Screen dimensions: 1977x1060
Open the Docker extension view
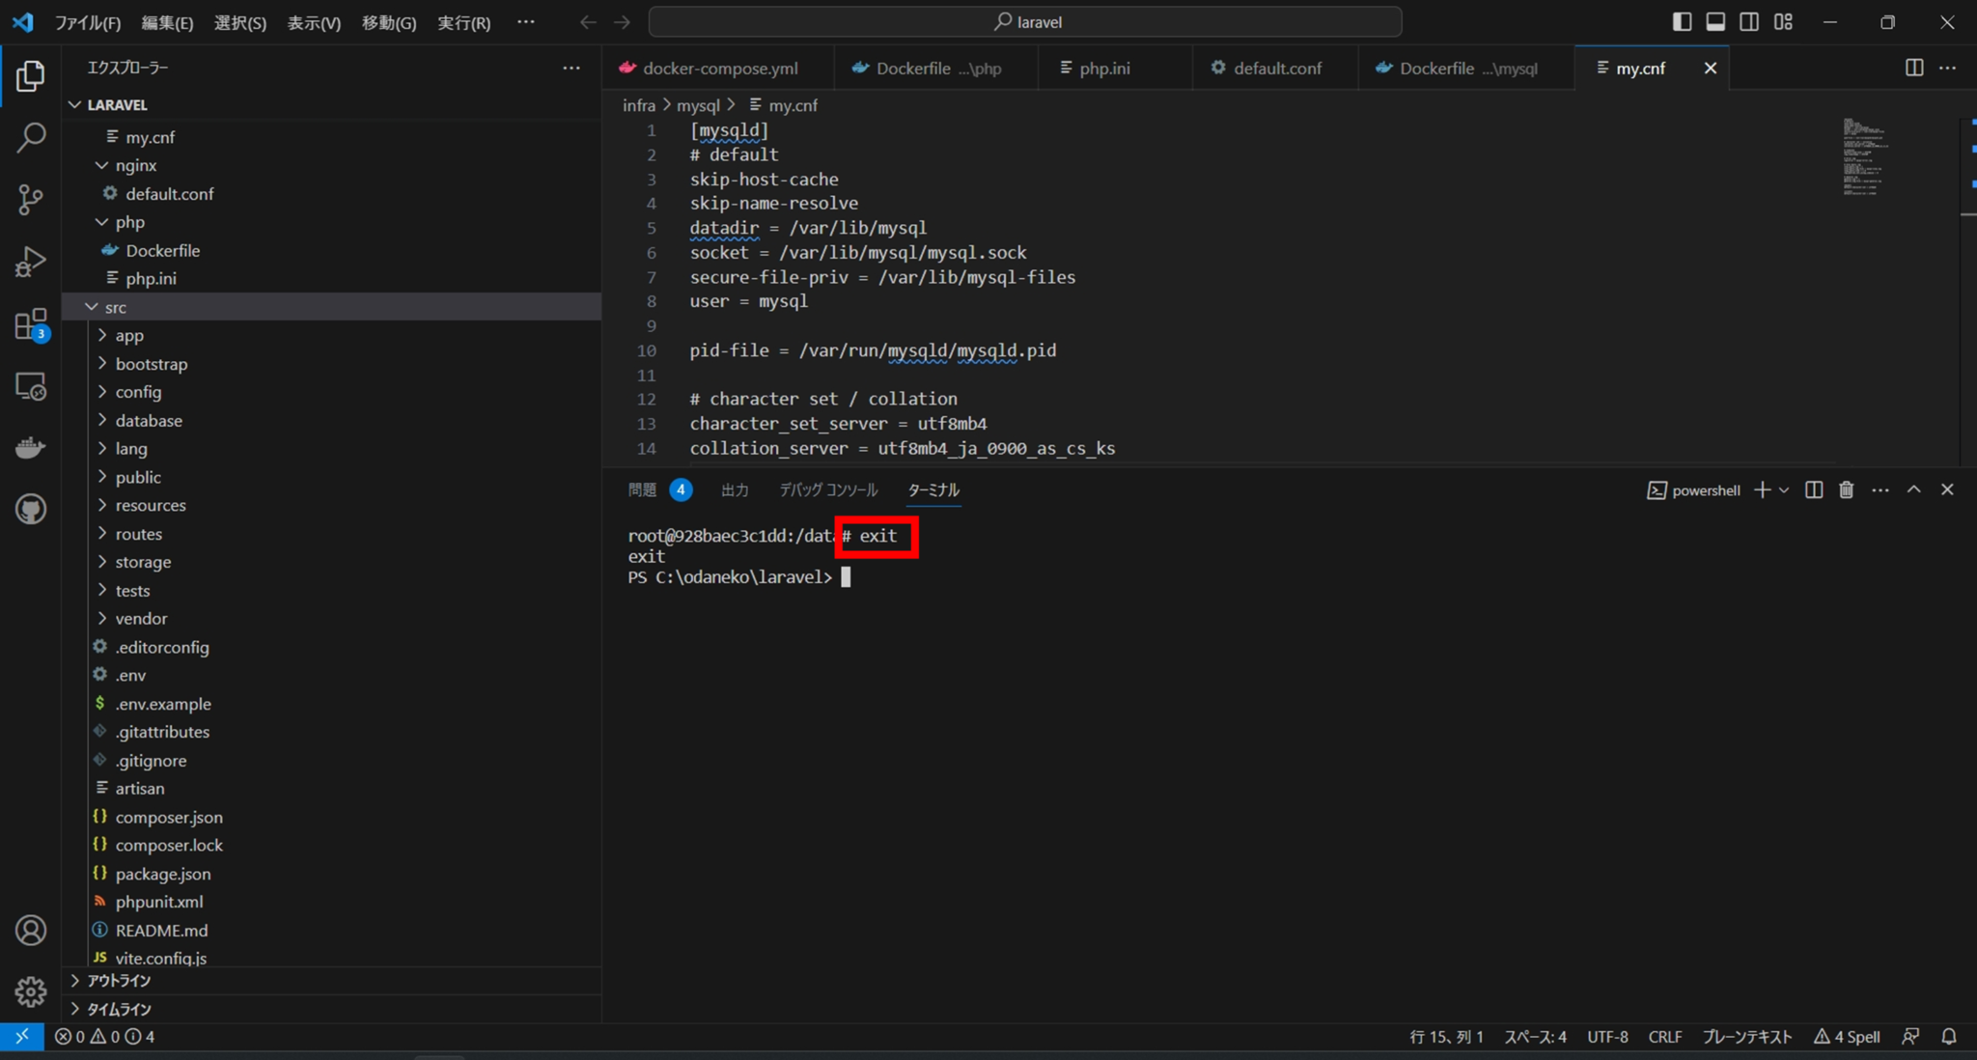(x=30, y=446)
